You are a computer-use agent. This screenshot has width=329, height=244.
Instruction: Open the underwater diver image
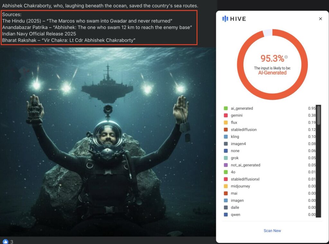(x=108, y=142)
